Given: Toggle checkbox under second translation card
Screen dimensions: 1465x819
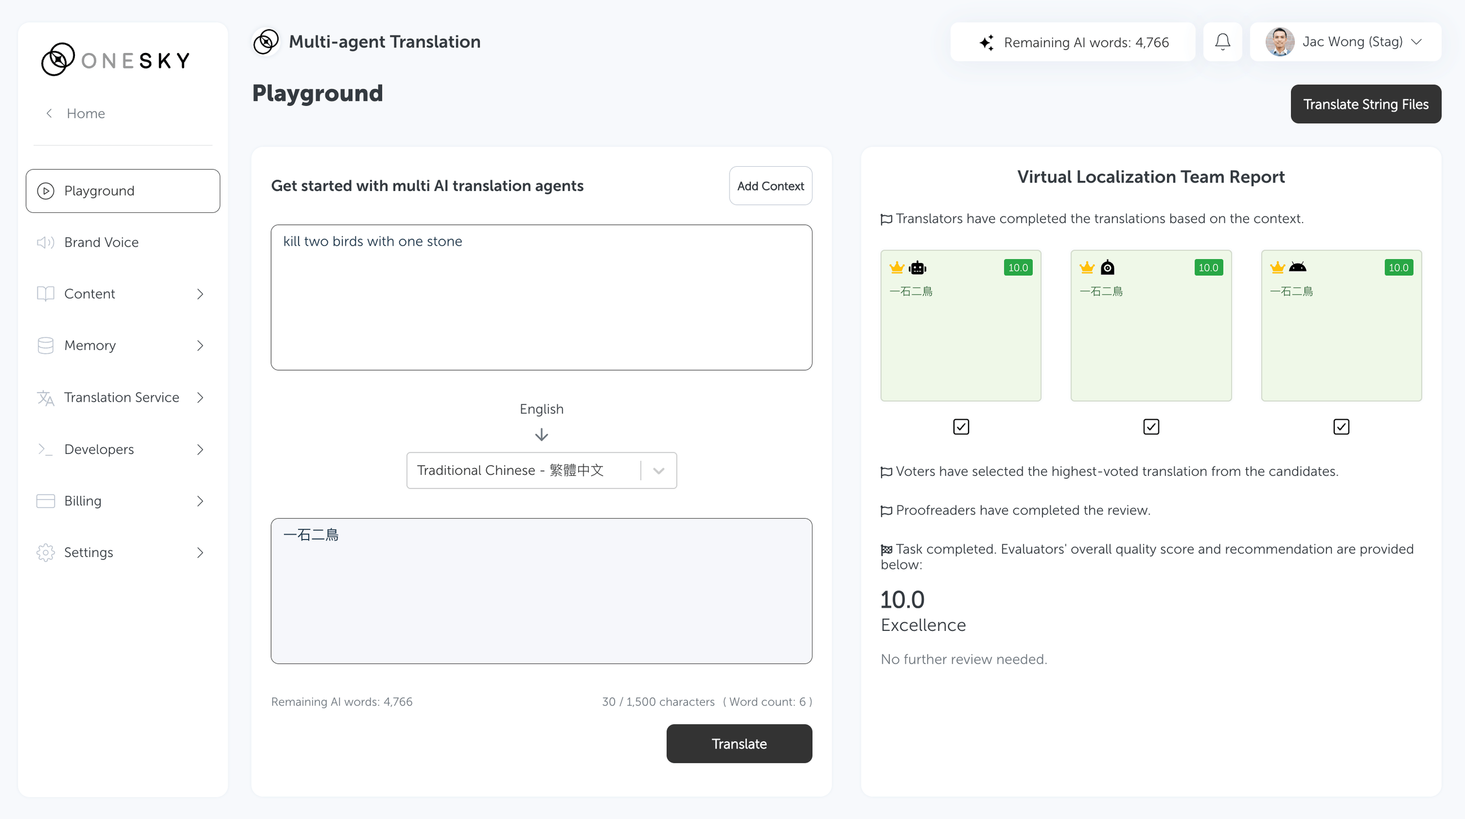Looking at the screenshot, I should point(1151,426).
